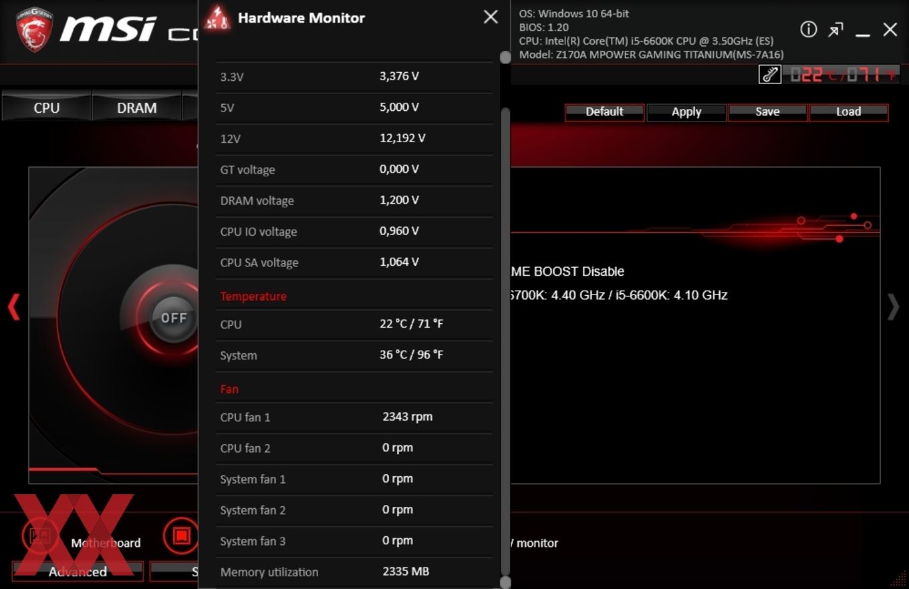
Task: Click the scrollbar top handle dot
Action: [505, 57]
